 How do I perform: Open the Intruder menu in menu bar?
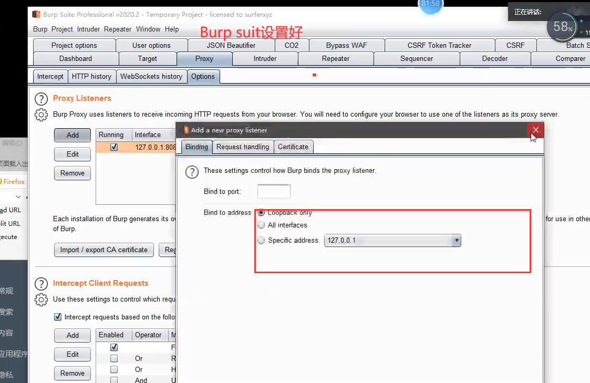pyautogui.click(x=88, y=29)
